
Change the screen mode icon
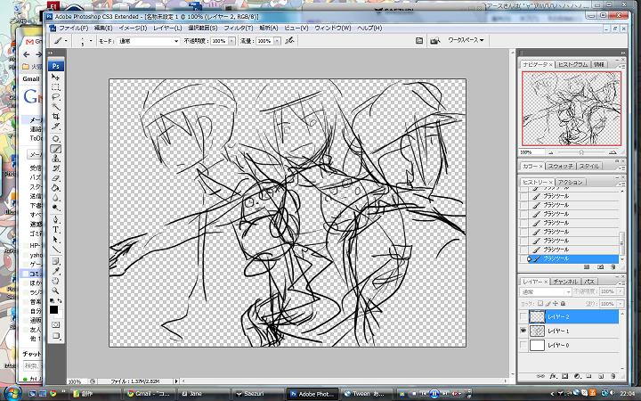(x=55, y=336)
